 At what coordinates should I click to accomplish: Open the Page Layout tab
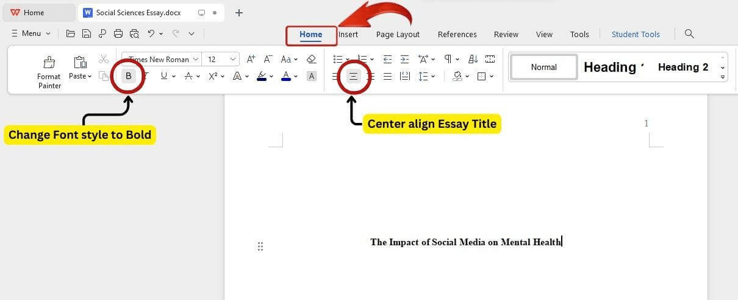(x=398, y=34)
